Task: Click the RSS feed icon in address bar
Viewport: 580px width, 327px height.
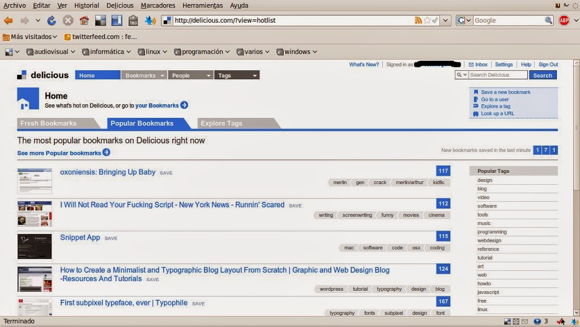Action: coord(419,21)
